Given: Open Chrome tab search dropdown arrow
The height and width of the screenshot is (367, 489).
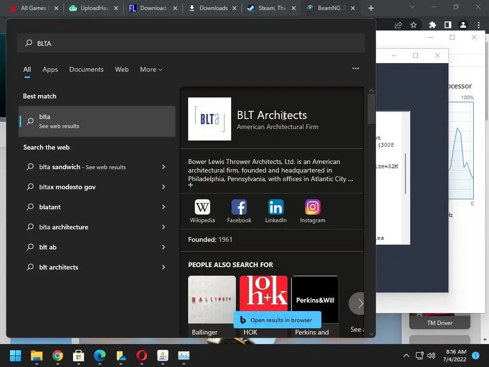Looking at the screenshot, I should pos(412,7).
